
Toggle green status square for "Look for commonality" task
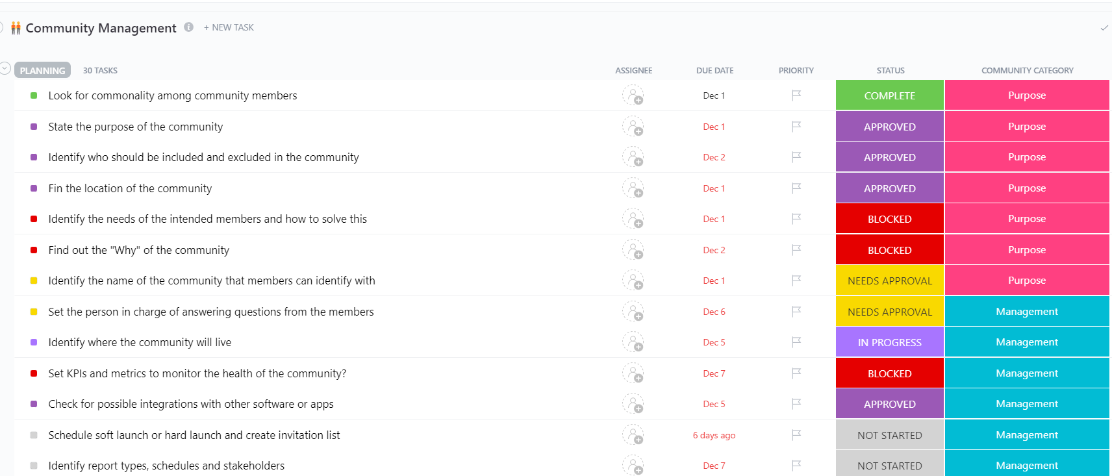[x=34, y=95]
